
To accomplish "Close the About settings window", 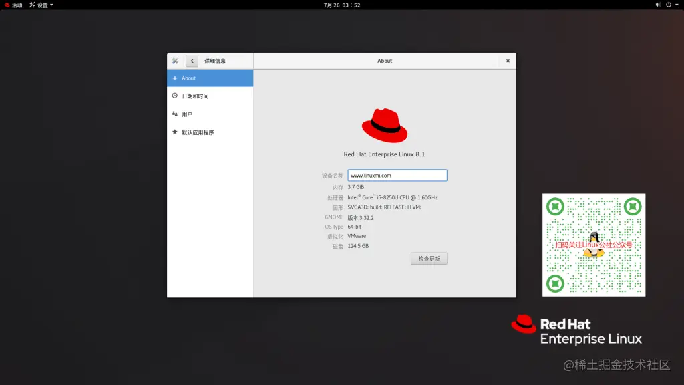I will [508, 61].
